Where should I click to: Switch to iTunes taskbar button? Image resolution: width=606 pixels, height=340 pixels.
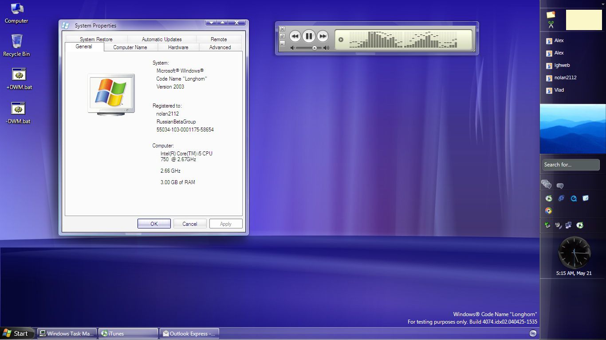click(128, 333)
